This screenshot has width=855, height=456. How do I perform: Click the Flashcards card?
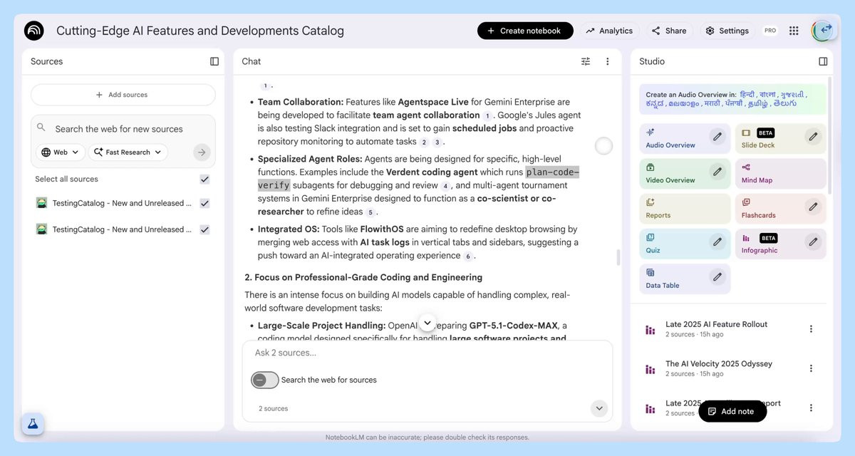click(780, 208)
